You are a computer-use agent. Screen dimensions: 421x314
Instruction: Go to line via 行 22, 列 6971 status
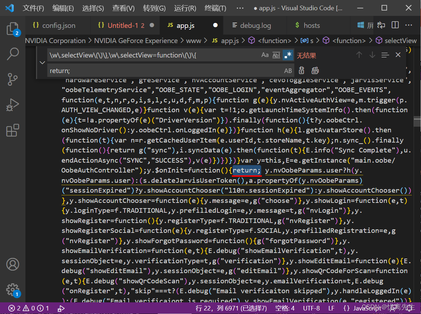231,308
